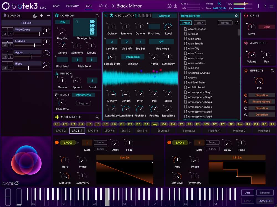The height and width of the screenshot is (207, 277).
Task: Add a new sound with the plus icon
Action: click(42, 16)
